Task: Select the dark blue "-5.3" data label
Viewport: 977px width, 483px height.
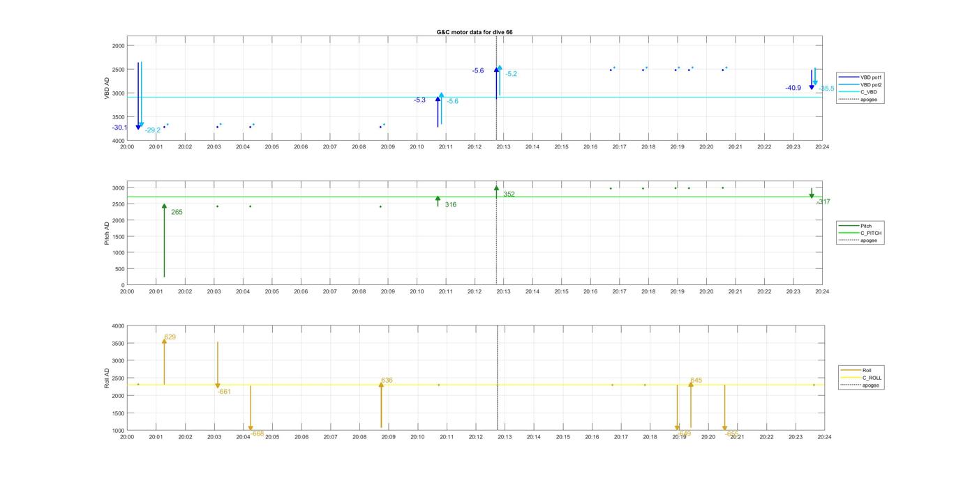Action: 419,100
